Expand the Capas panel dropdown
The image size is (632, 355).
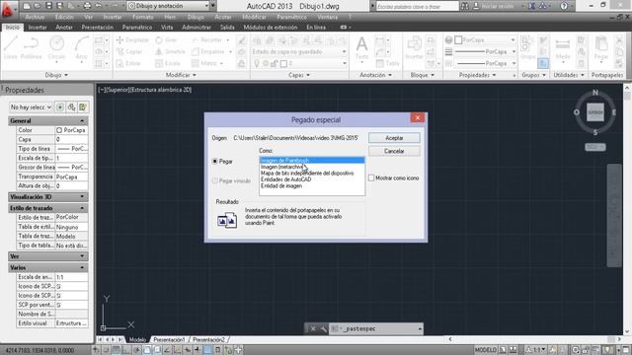click(299, 75)
